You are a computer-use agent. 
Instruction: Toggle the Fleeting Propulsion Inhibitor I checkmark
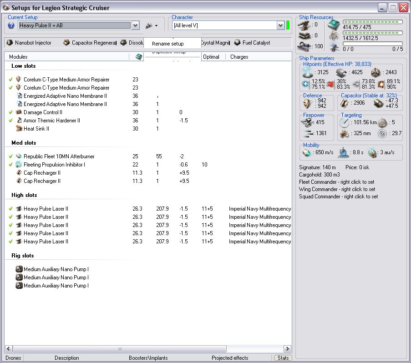[x=10, y=165]
